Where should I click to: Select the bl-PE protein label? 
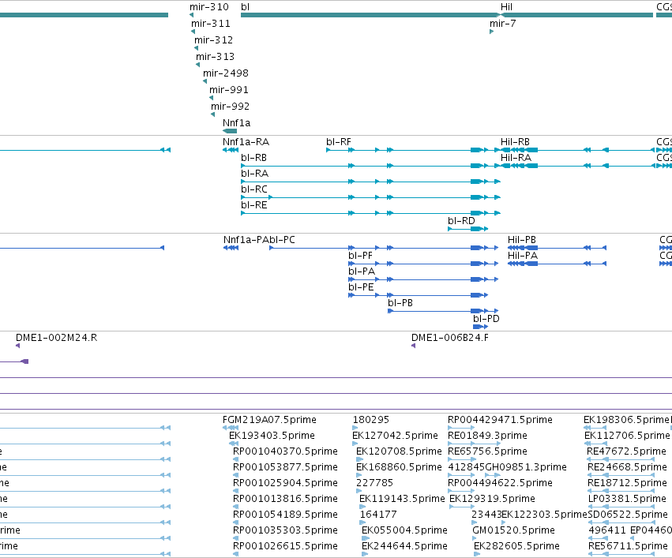click(x=362, y=287)
